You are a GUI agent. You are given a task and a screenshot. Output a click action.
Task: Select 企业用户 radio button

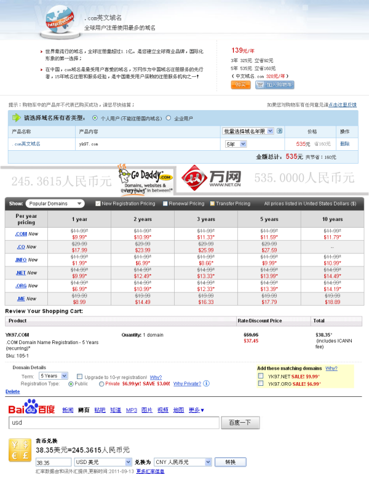(169, 118)
